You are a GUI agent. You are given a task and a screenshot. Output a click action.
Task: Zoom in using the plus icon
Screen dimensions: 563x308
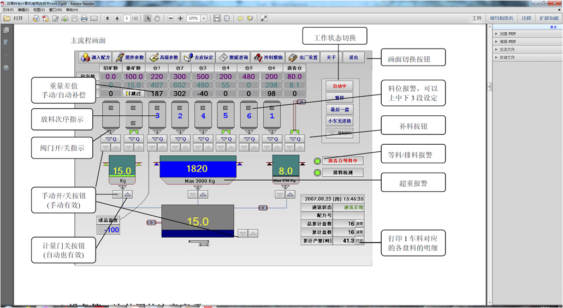[x=180, y=18]
